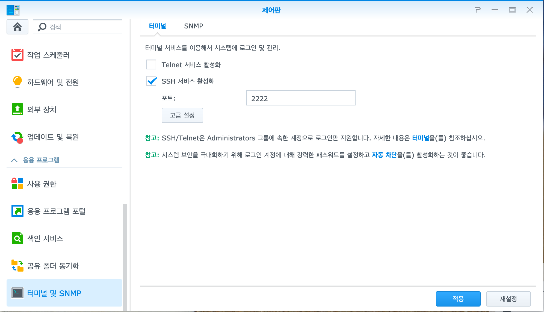Enable the Telnet service checkbox
The width and height of the screenshot is (544, 312).
(x=151, y=65)
